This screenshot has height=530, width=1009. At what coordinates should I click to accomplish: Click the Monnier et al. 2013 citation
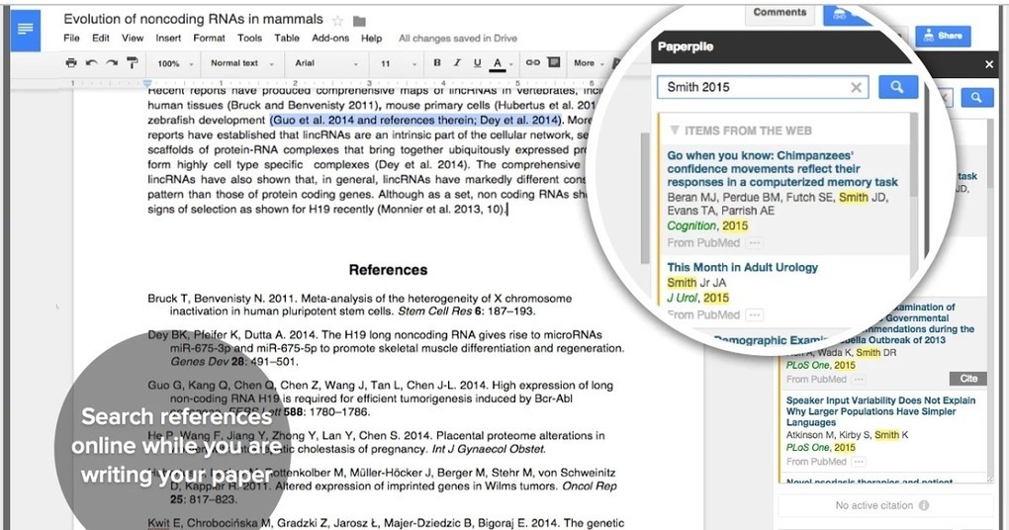pyautogui.click(x=440, y=210)
